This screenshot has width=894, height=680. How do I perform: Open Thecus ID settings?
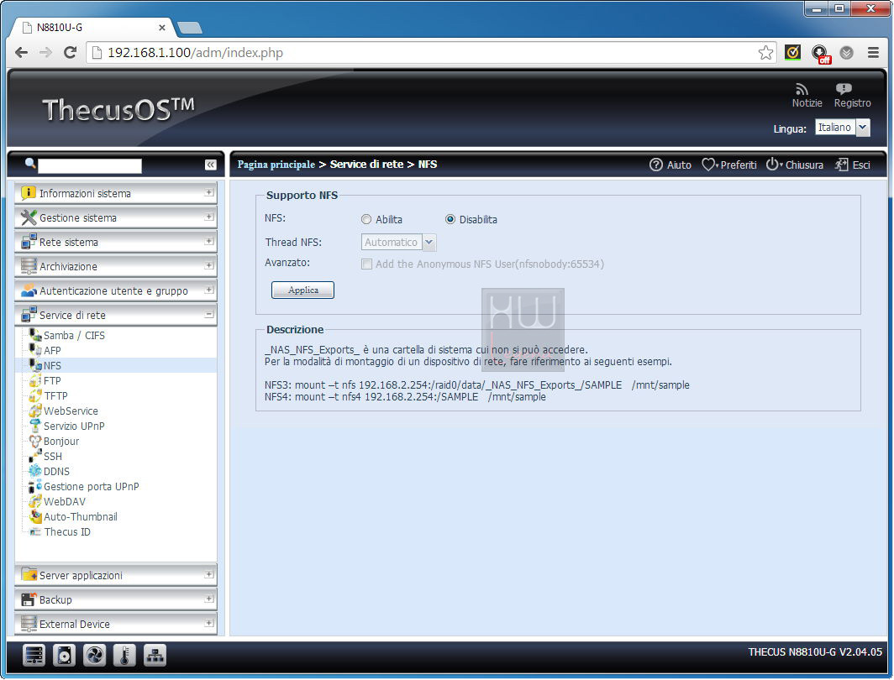[67, 532]
